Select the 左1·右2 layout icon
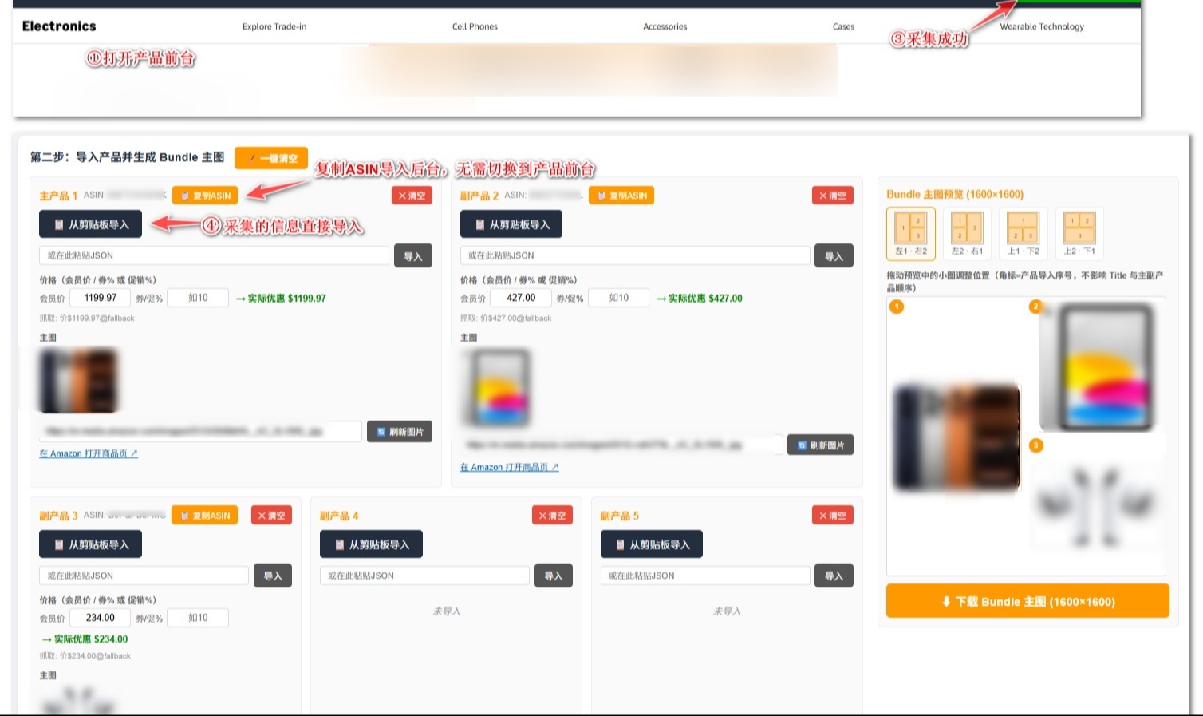Viewport: 1203px width, 716px height. coord(910,233)
